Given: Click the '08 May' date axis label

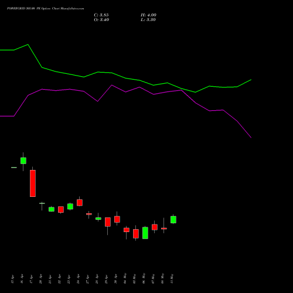Looking at the screenshot, I should (x=162, y=278).
